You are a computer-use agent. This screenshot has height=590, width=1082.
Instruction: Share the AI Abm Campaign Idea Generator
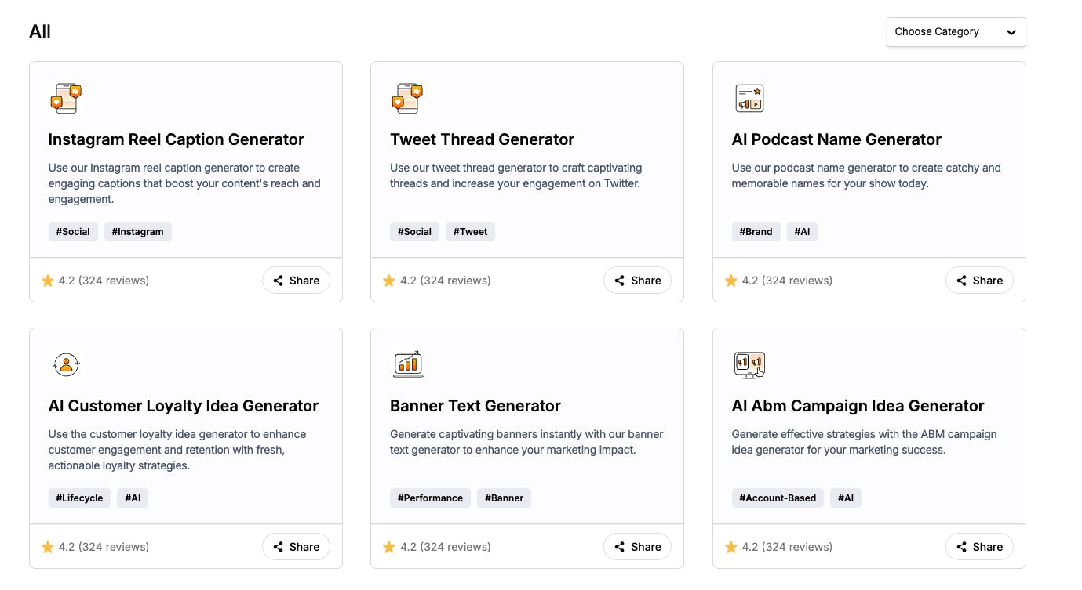tap(979, 547)
